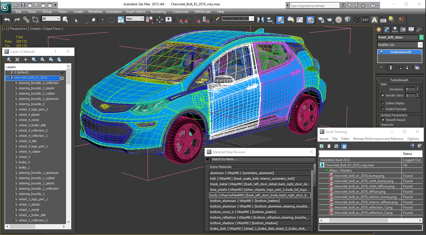The width and height of the screenshot is (426, 235).
Task: Click the Pin Stack icon under modifier stack
Action: point(381,67)
